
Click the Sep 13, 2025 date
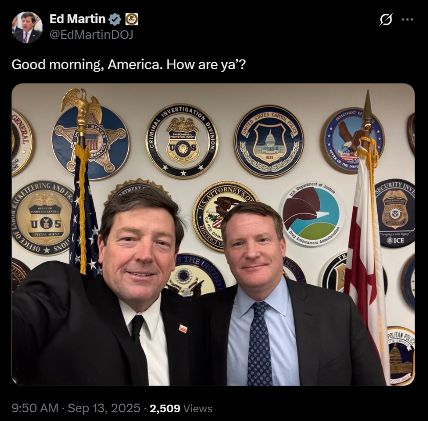pyautogui.click(x=104, y=408)
